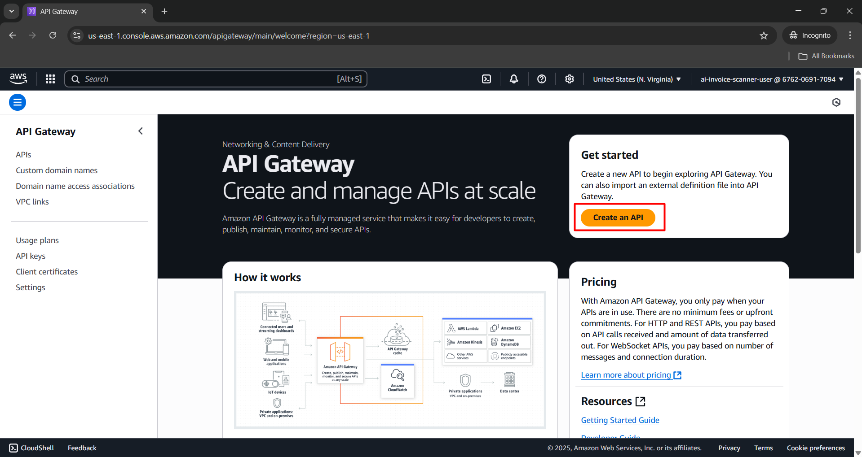
Task: Open the blue hamburger navigation menu
Action: 17,102
